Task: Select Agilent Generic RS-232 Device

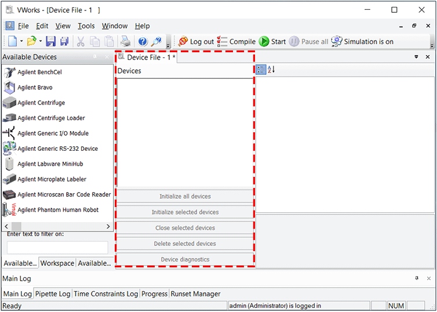Action: (x=50, y=148)
